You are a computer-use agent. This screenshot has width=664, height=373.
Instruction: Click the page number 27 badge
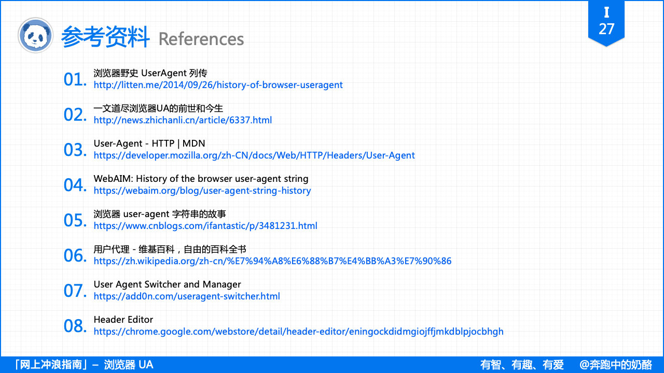(x=606, y=23)
